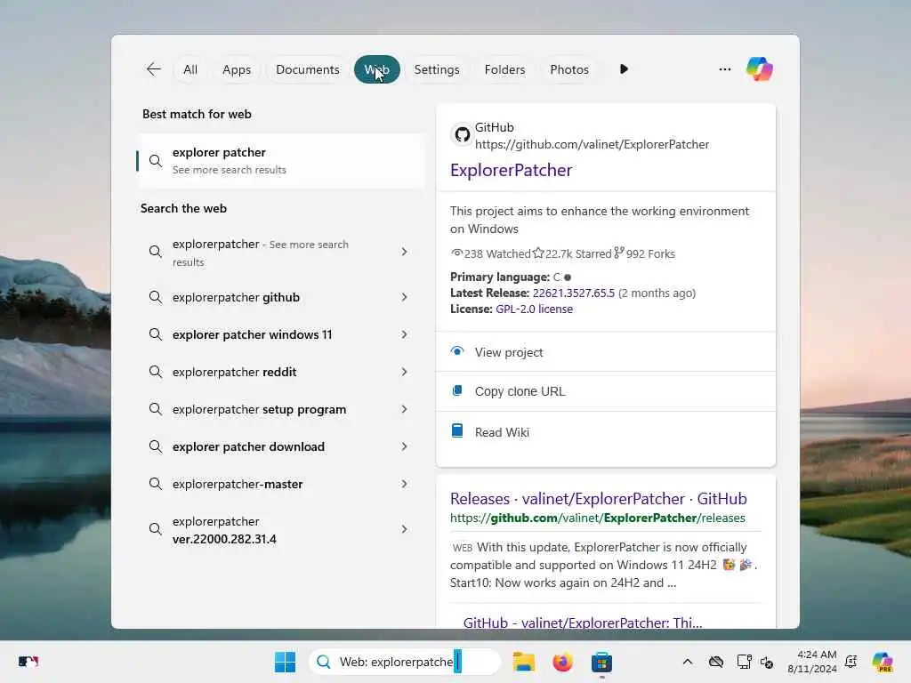The width and height of the screenshot is (911, 683).
Task: Open explorer patcher best match result
Action: 280,161
